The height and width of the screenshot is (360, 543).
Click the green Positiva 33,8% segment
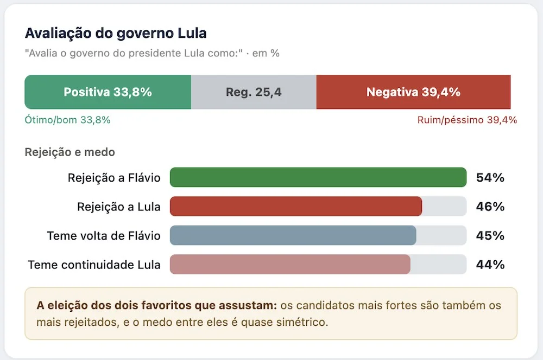(x=108, y=92)
